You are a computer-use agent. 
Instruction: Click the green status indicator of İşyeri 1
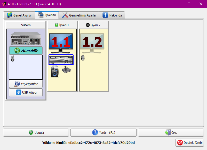coord(56,25)
